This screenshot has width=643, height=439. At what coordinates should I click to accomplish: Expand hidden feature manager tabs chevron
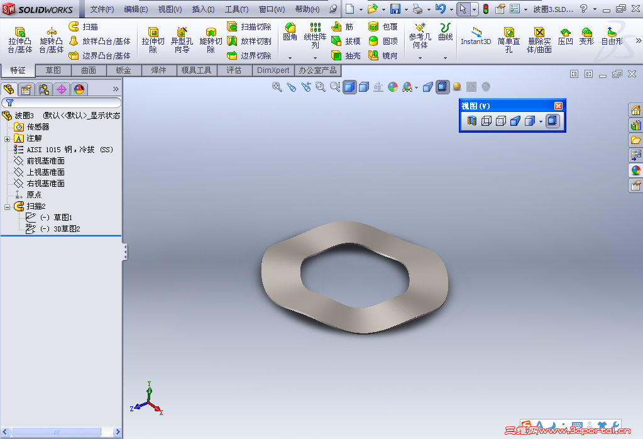click(x=116, y=89)
